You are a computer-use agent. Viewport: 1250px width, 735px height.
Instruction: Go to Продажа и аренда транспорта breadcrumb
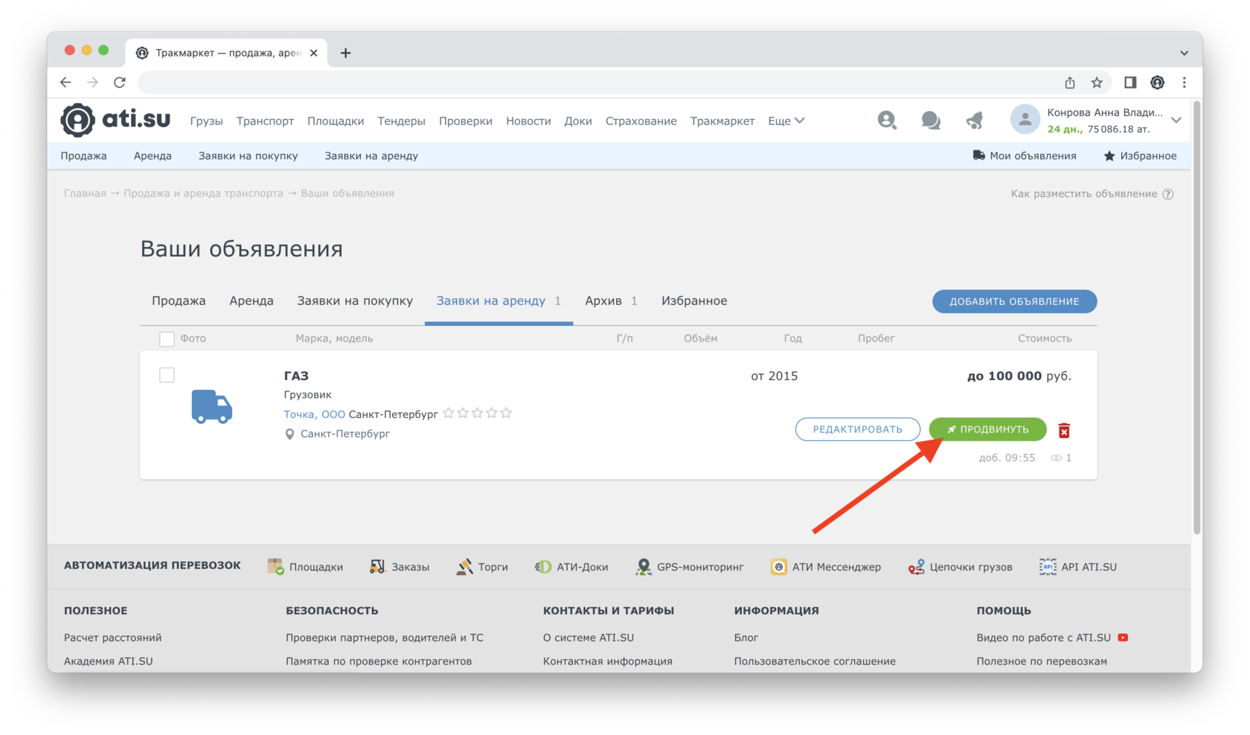point(203,193)
